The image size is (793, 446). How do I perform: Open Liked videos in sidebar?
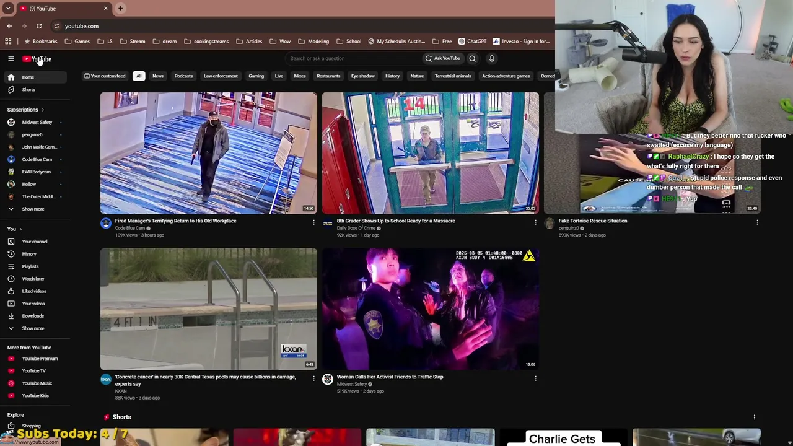[x=34, y=291]
